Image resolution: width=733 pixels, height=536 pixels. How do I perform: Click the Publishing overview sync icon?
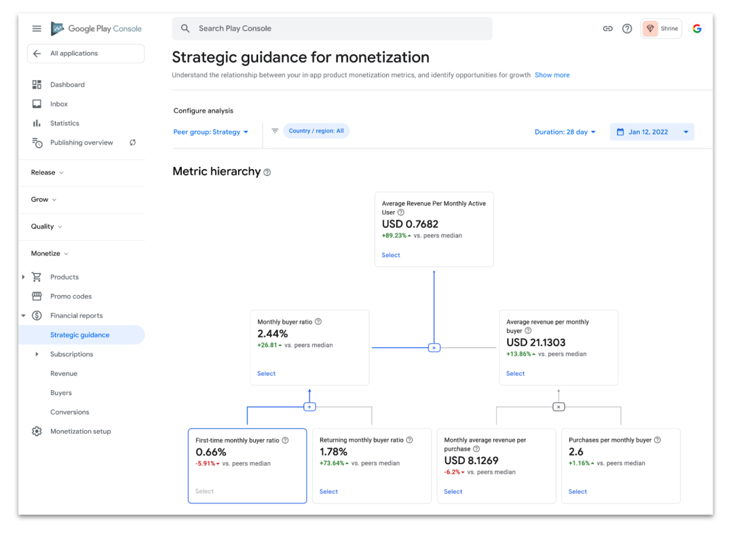[133, 142]
